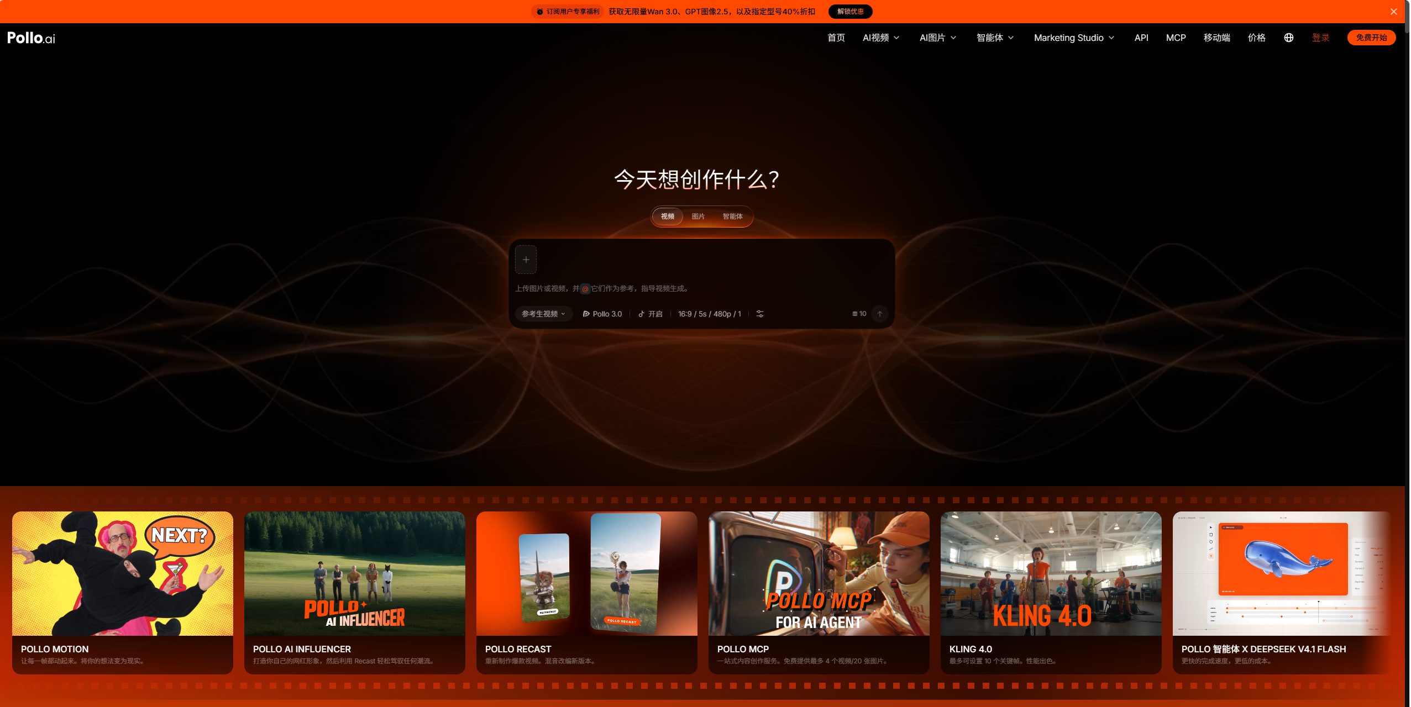Switch to the 智能体 tab
The image size is (1411, 707).
[x=732, y=217]
